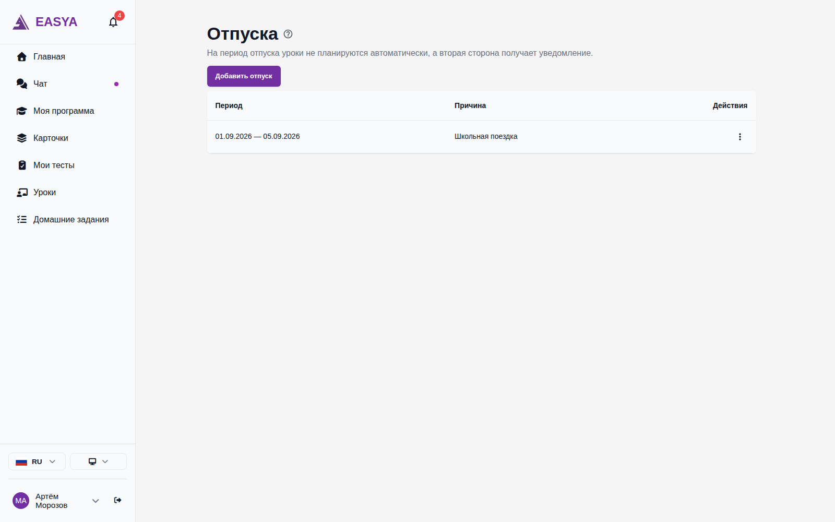Click the lessons icon next to Уроки
The width and height of the screenshot is (835, 522).
(22, 192)
